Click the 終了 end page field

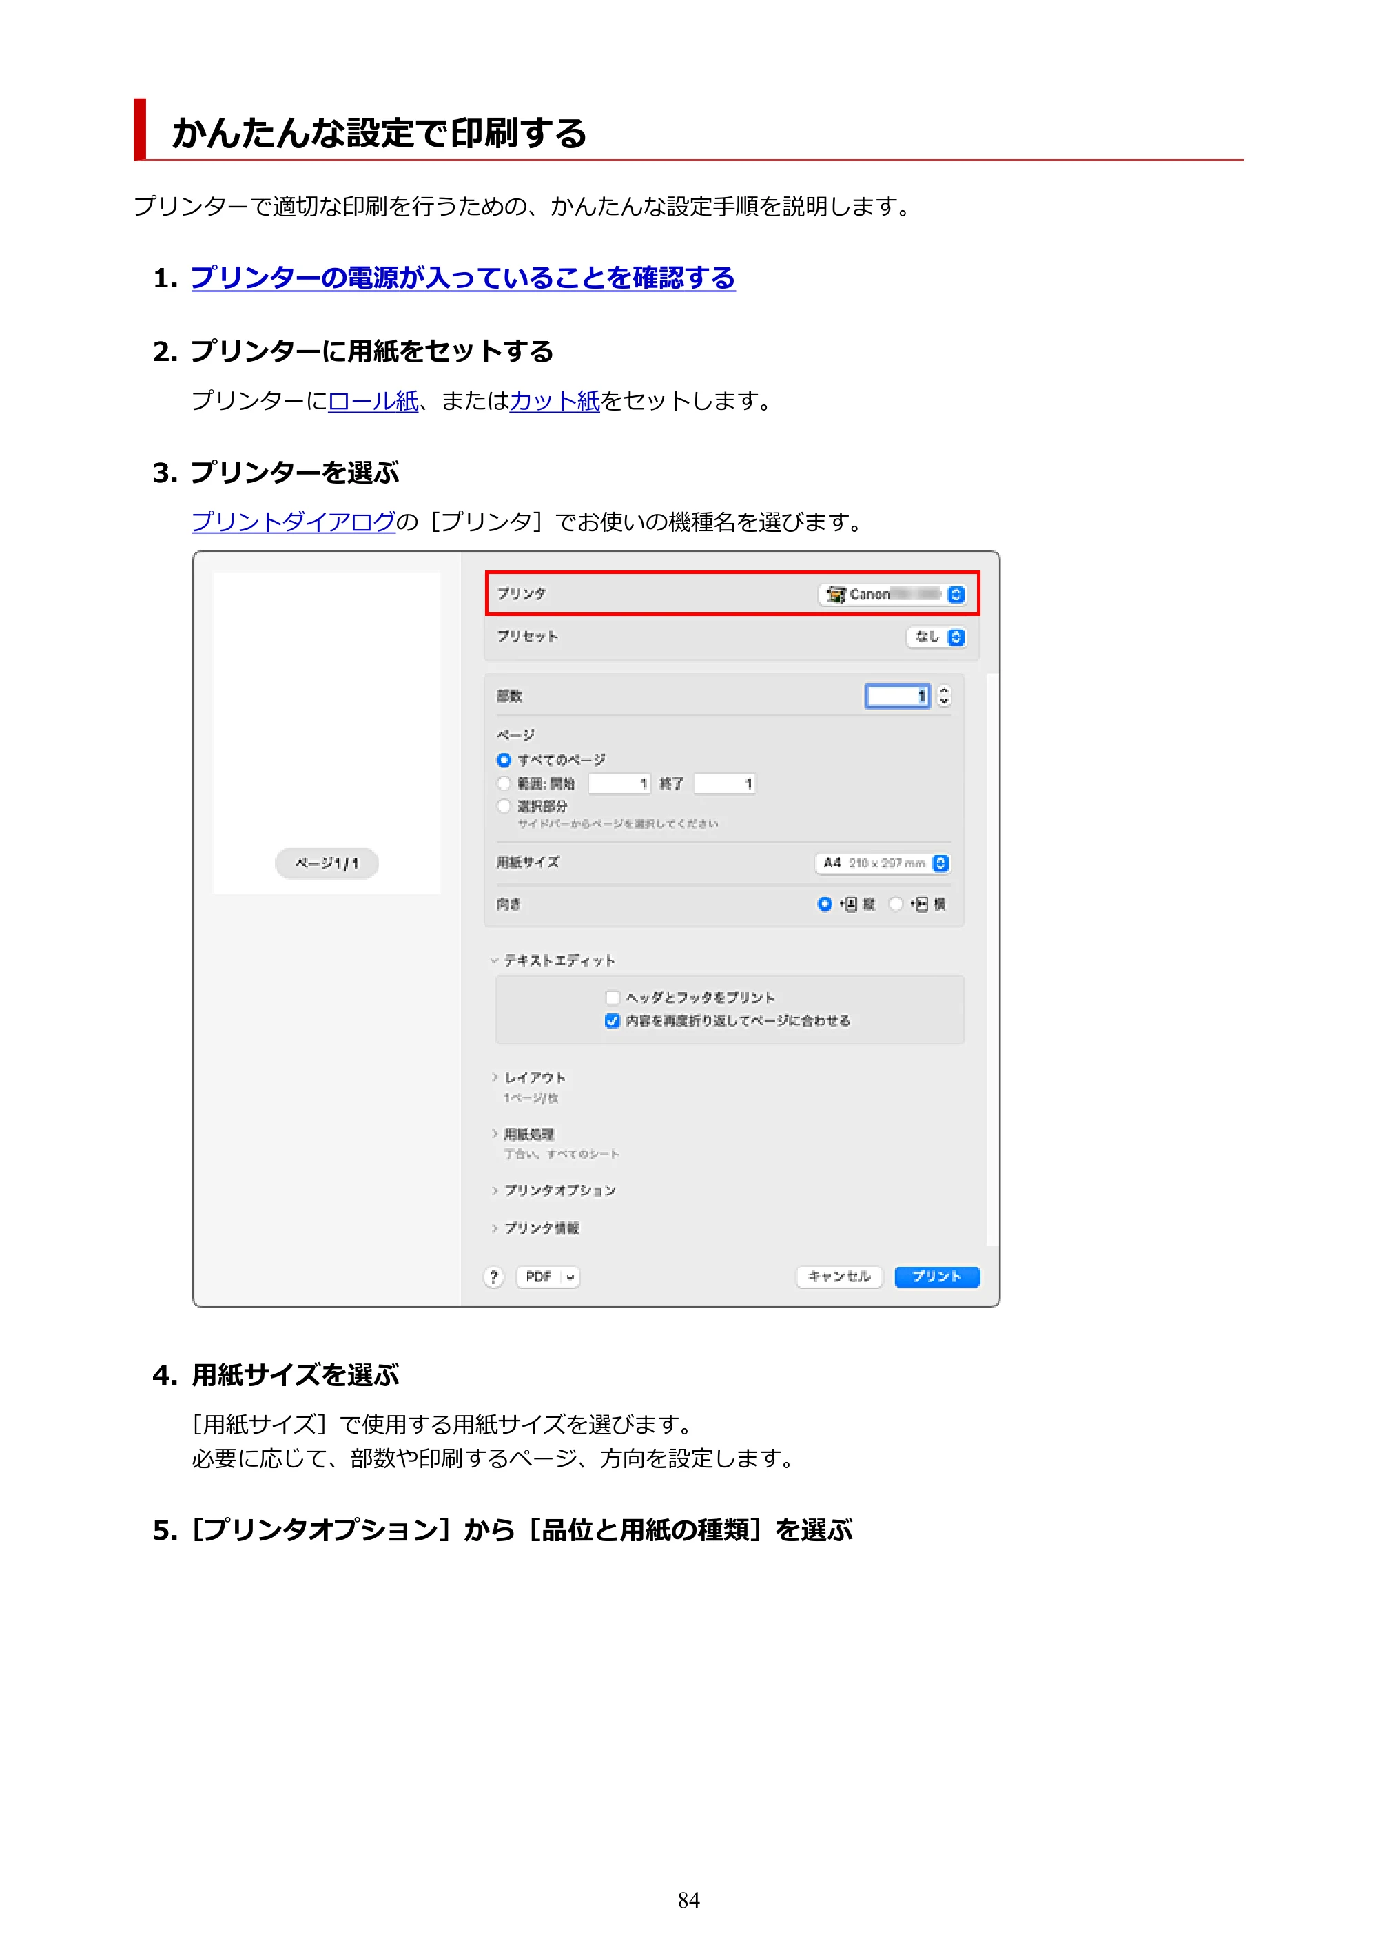[x=724, y=783]
